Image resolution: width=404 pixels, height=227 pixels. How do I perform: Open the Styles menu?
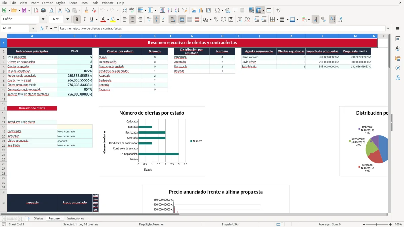coord(61,3)
